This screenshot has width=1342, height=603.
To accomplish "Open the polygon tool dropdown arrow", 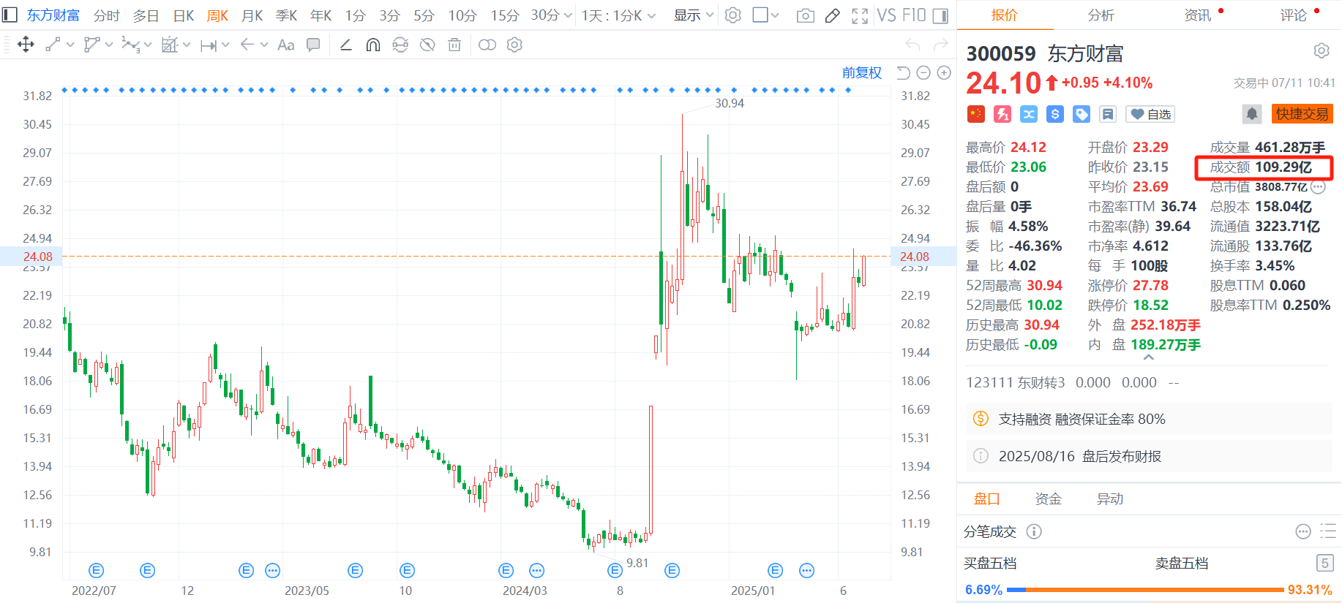I will 109,45.
